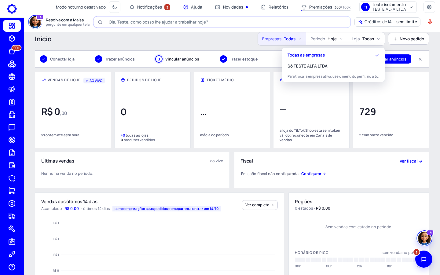
Task: Open the speech bubble icon in sidebar
Action: (12, 127)
